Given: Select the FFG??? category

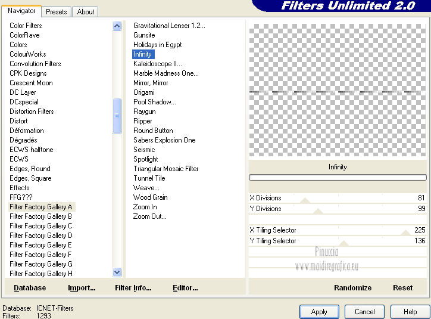Looking at the screenshot, I should click(21, 197).
